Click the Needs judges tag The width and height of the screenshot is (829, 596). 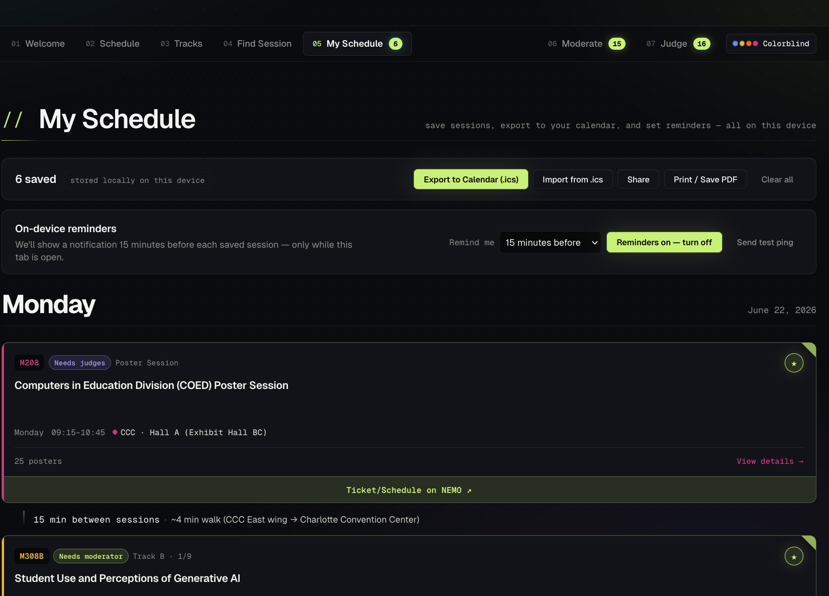pyautogui.click(x=80, y=363)
